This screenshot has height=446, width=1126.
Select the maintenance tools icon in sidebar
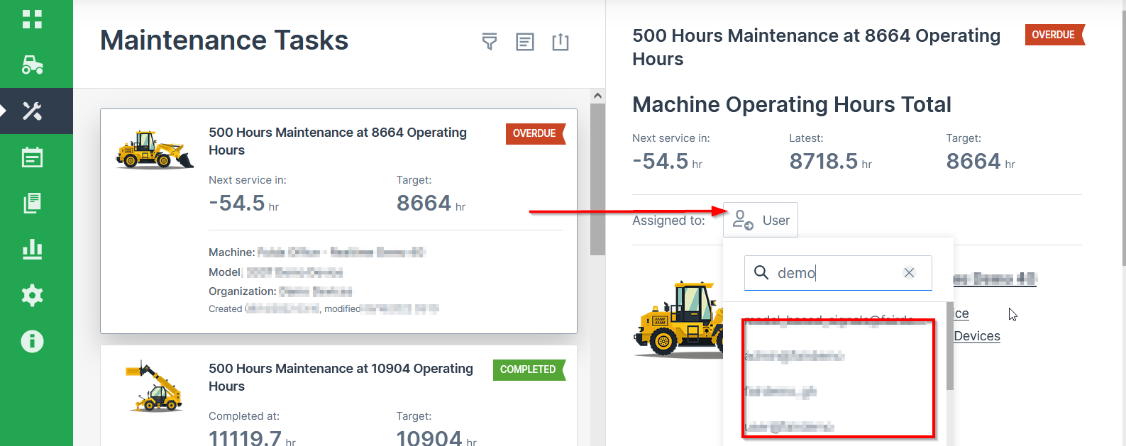coord(32,111)
